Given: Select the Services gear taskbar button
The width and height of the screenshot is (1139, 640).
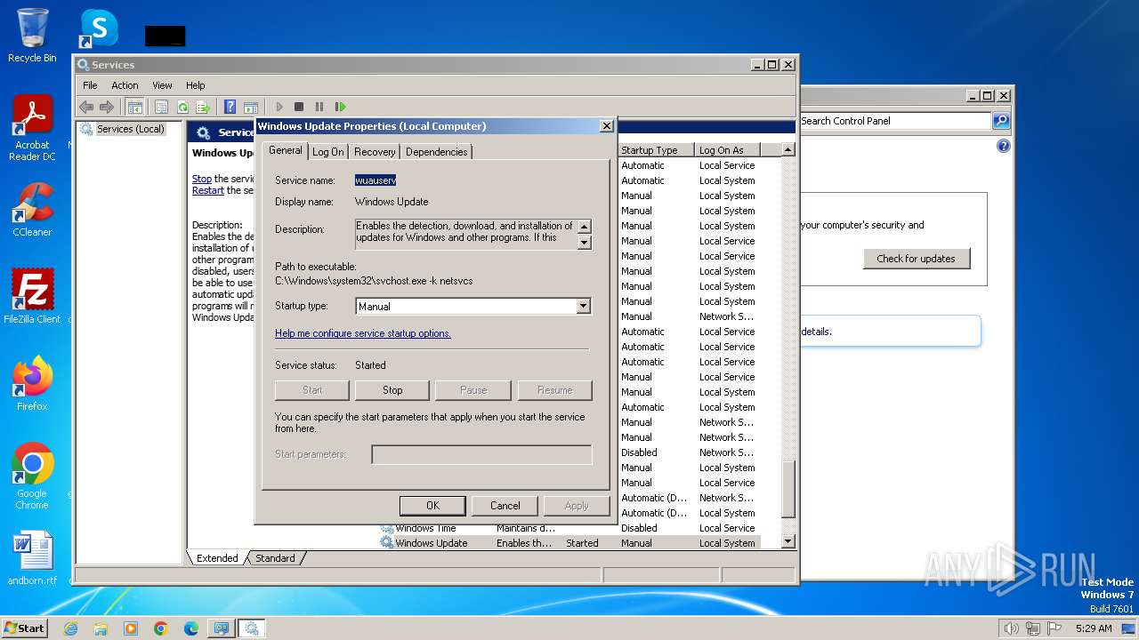Looking at the screenshot, I should (252, 628).
